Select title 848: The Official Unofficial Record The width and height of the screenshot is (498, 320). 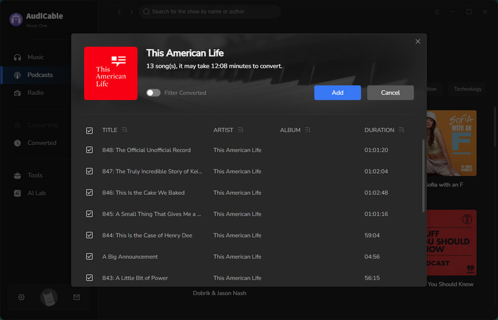[x=146, y=150]
